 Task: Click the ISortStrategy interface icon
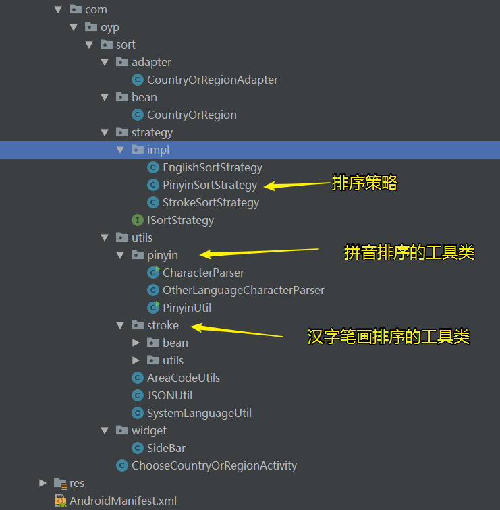point(138,220)
